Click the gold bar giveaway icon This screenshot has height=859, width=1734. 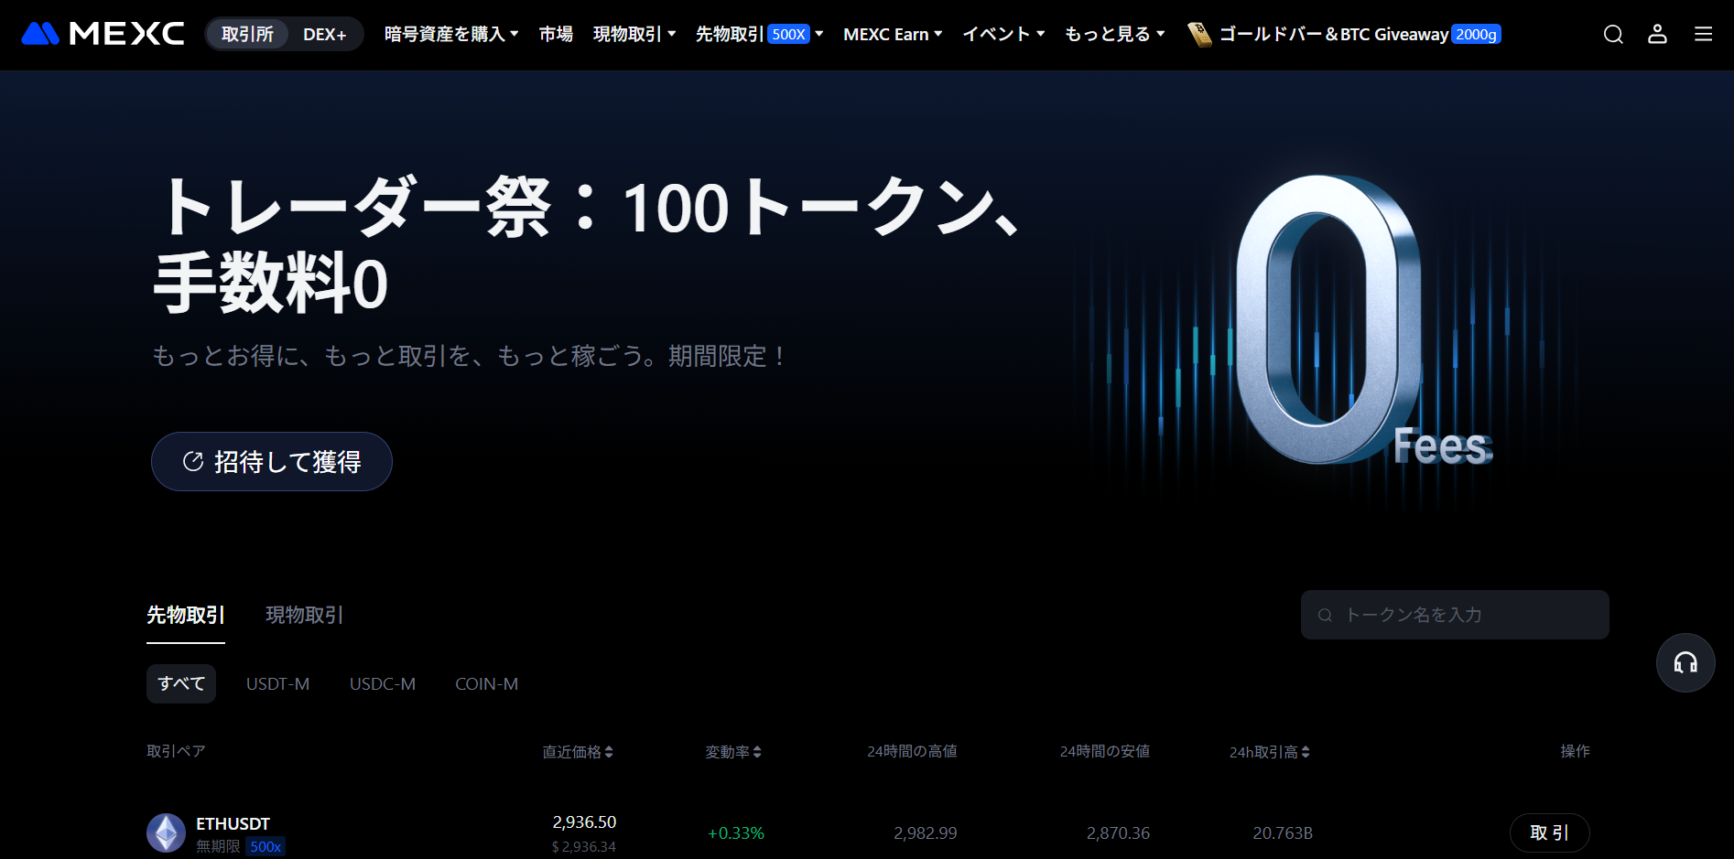click(x=1199, y=34)
